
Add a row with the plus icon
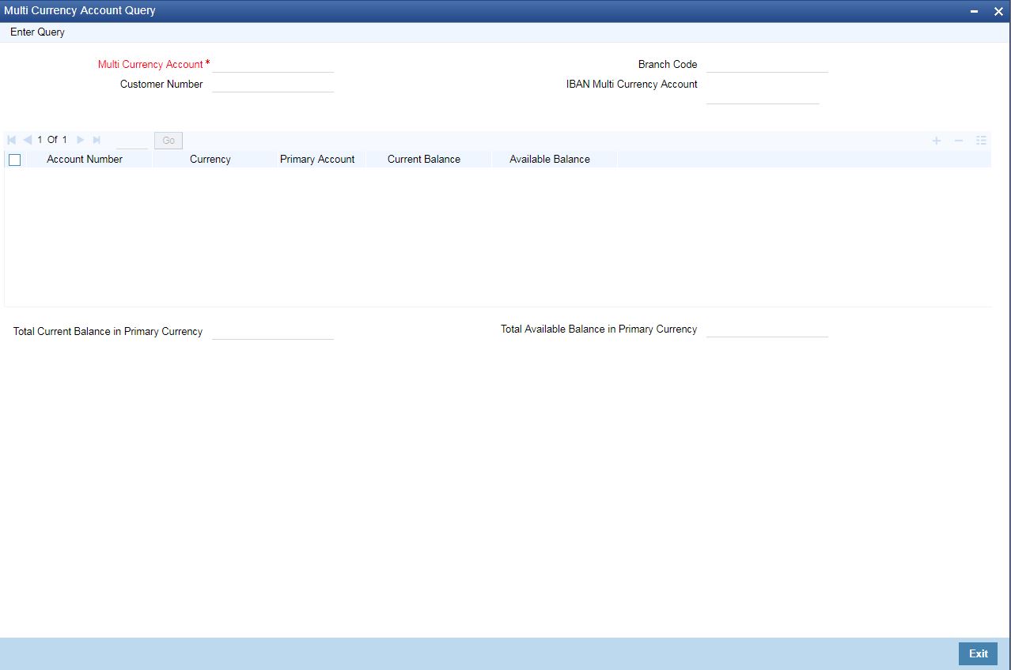[x=937, y=141]
